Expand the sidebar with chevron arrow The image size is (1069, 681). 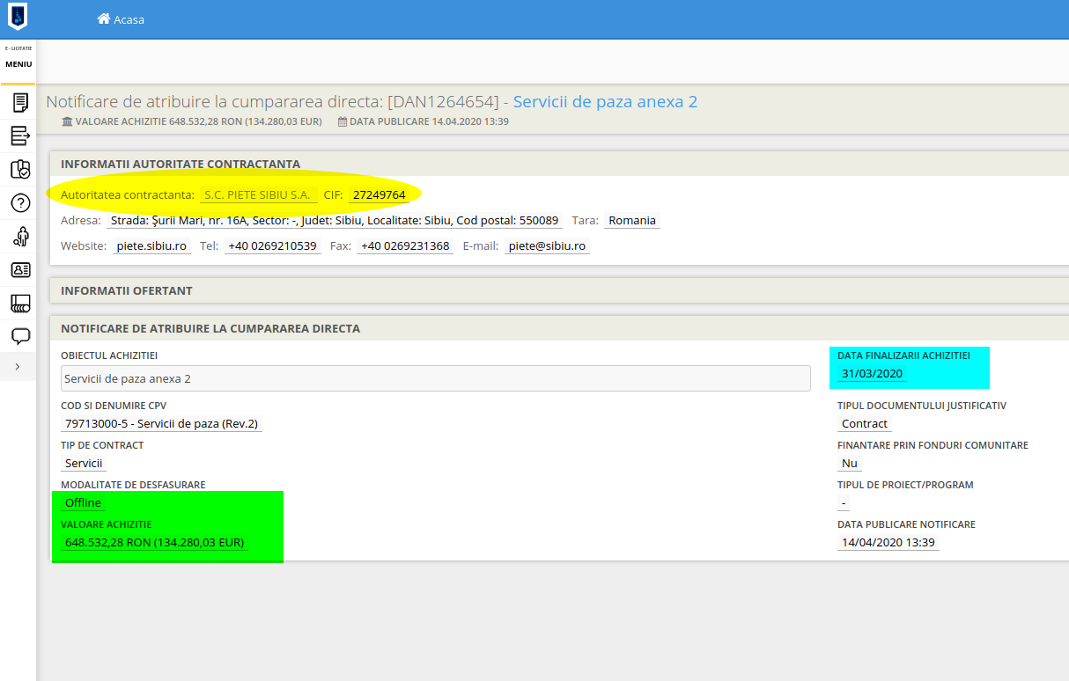[x=18, y=366]
